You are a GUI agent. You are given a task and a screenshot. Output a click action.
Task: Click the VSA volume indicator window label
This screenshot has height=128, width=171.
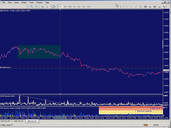[x=23, y=108]
